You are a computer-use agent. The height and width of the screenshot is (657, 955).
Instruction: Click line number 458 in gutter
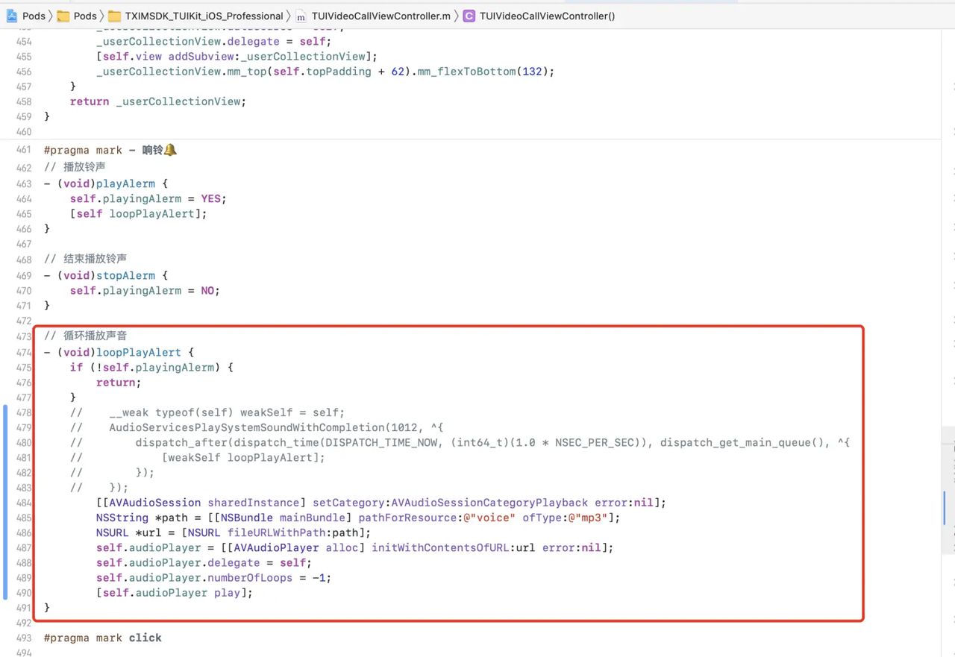click(24, 101)
